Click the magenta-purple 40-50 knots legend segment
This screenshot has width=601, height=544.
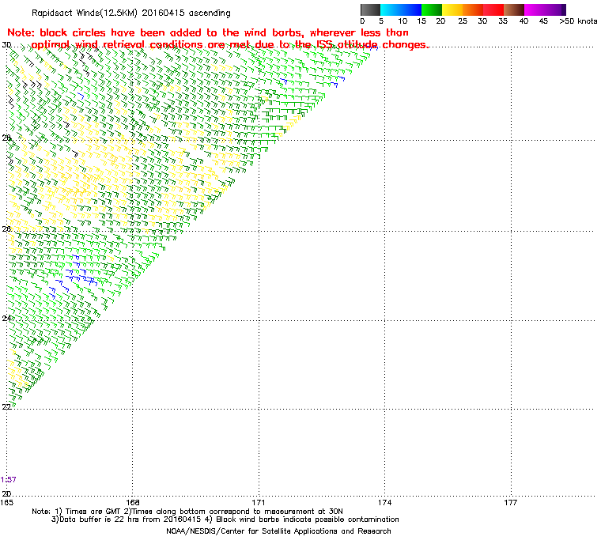[545, 9]
